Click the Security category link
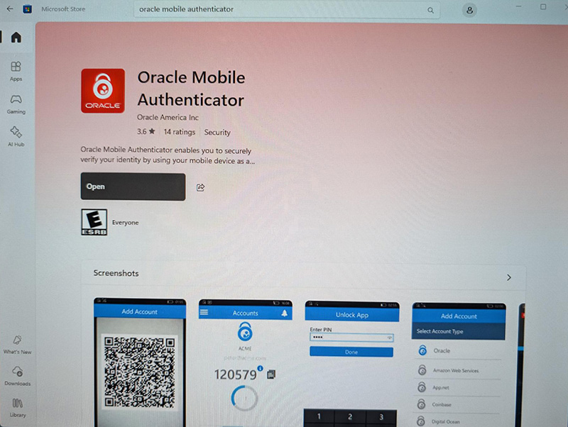Viewport: 568px width, 427px height. 217,133
